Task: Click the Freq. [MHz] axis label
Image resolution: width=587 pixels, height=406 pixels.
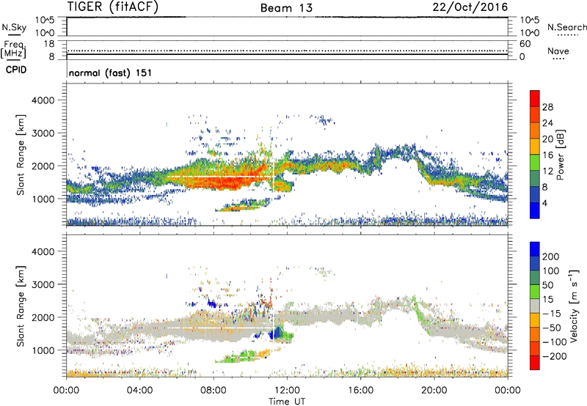Action: point(13,49)
